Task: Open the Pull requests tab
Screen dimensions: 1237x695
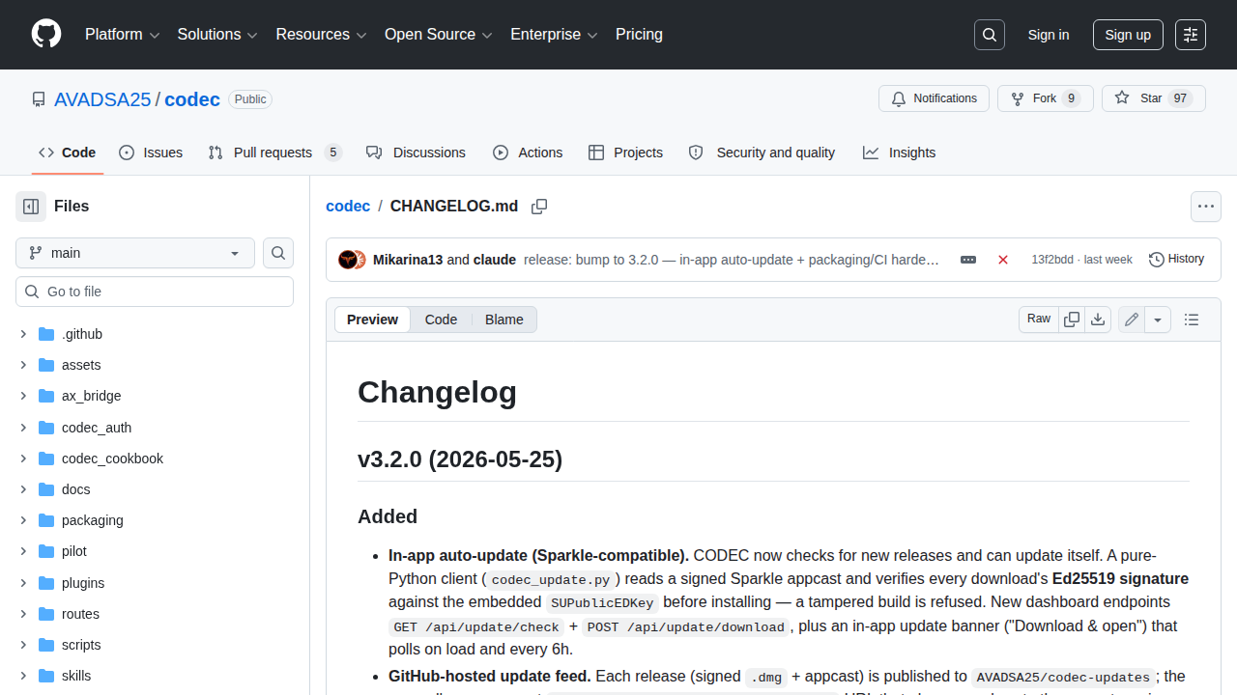Action: pyautogui.click(x=275, y=153)
